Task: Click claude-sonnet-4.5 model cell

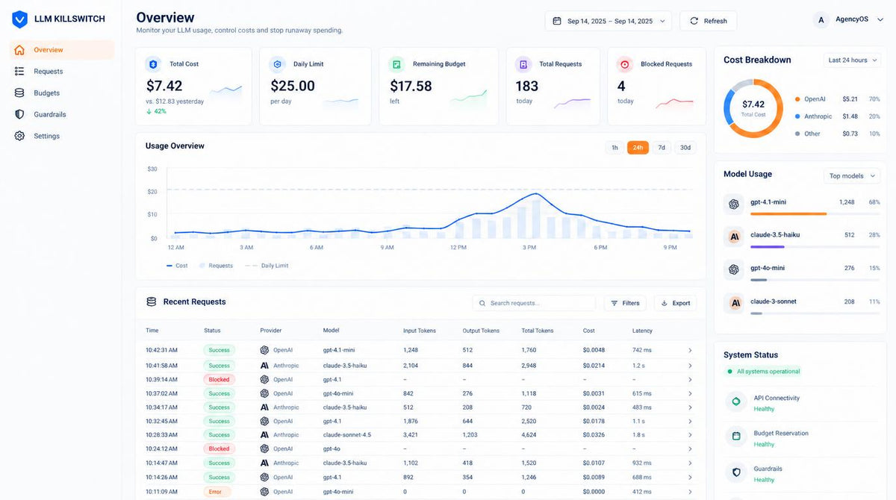Action: click(347, 435)
